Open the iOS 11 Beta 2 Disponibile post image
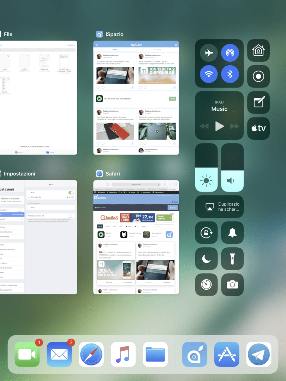Image resolution: width=286 pixels, height=381 pixels. pyautogui.click(x=157, y=75)
